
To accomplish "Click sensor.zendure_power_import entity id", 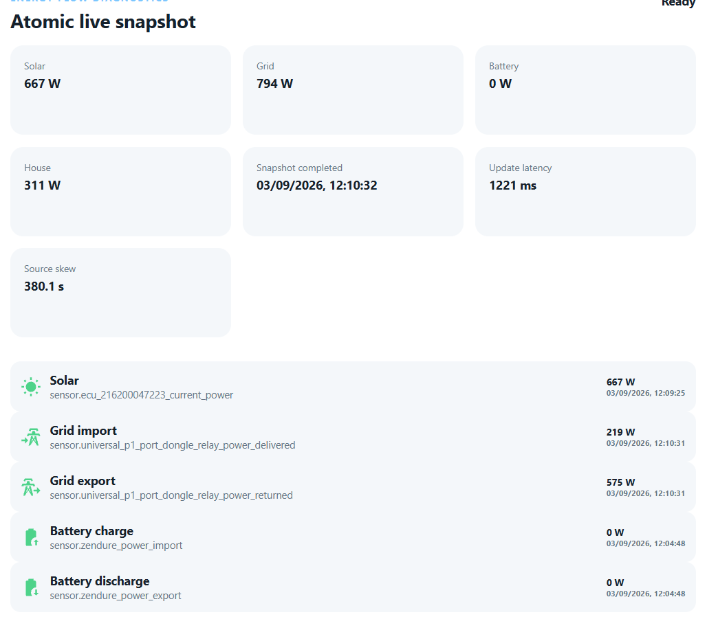I will point(116,545).
